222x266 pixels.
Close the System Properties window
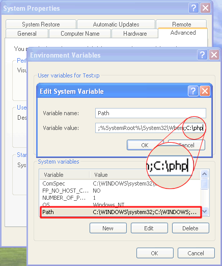point(206,8)
